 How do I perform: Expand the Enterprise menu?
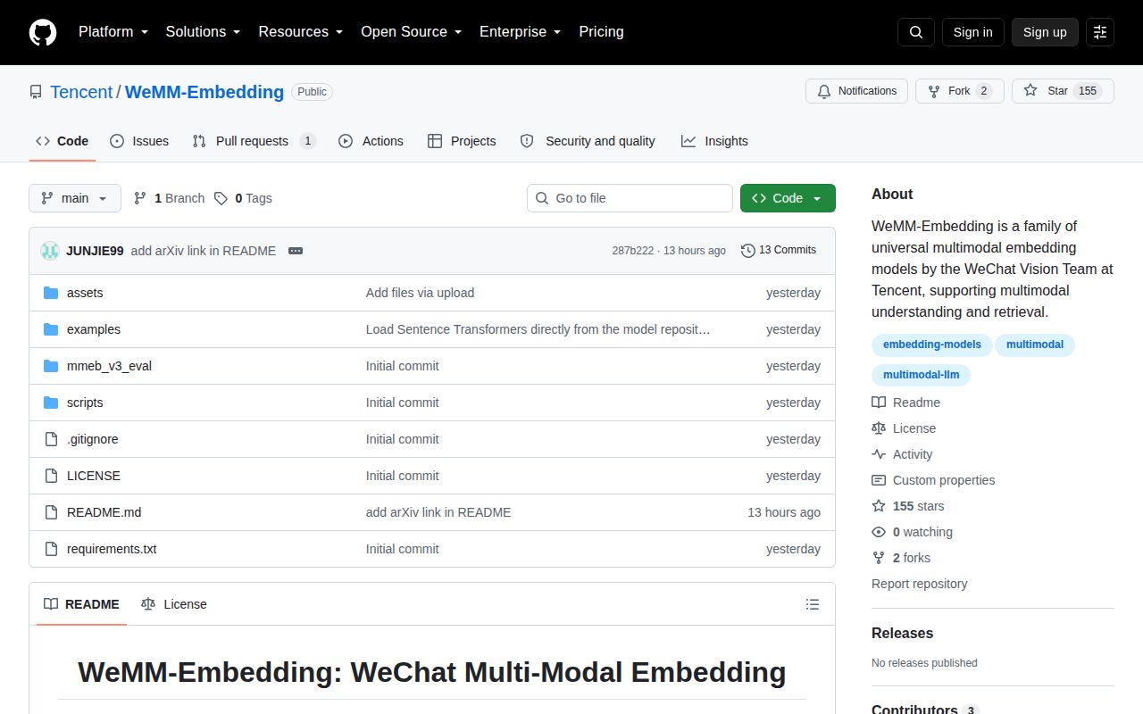coord(520,32)
